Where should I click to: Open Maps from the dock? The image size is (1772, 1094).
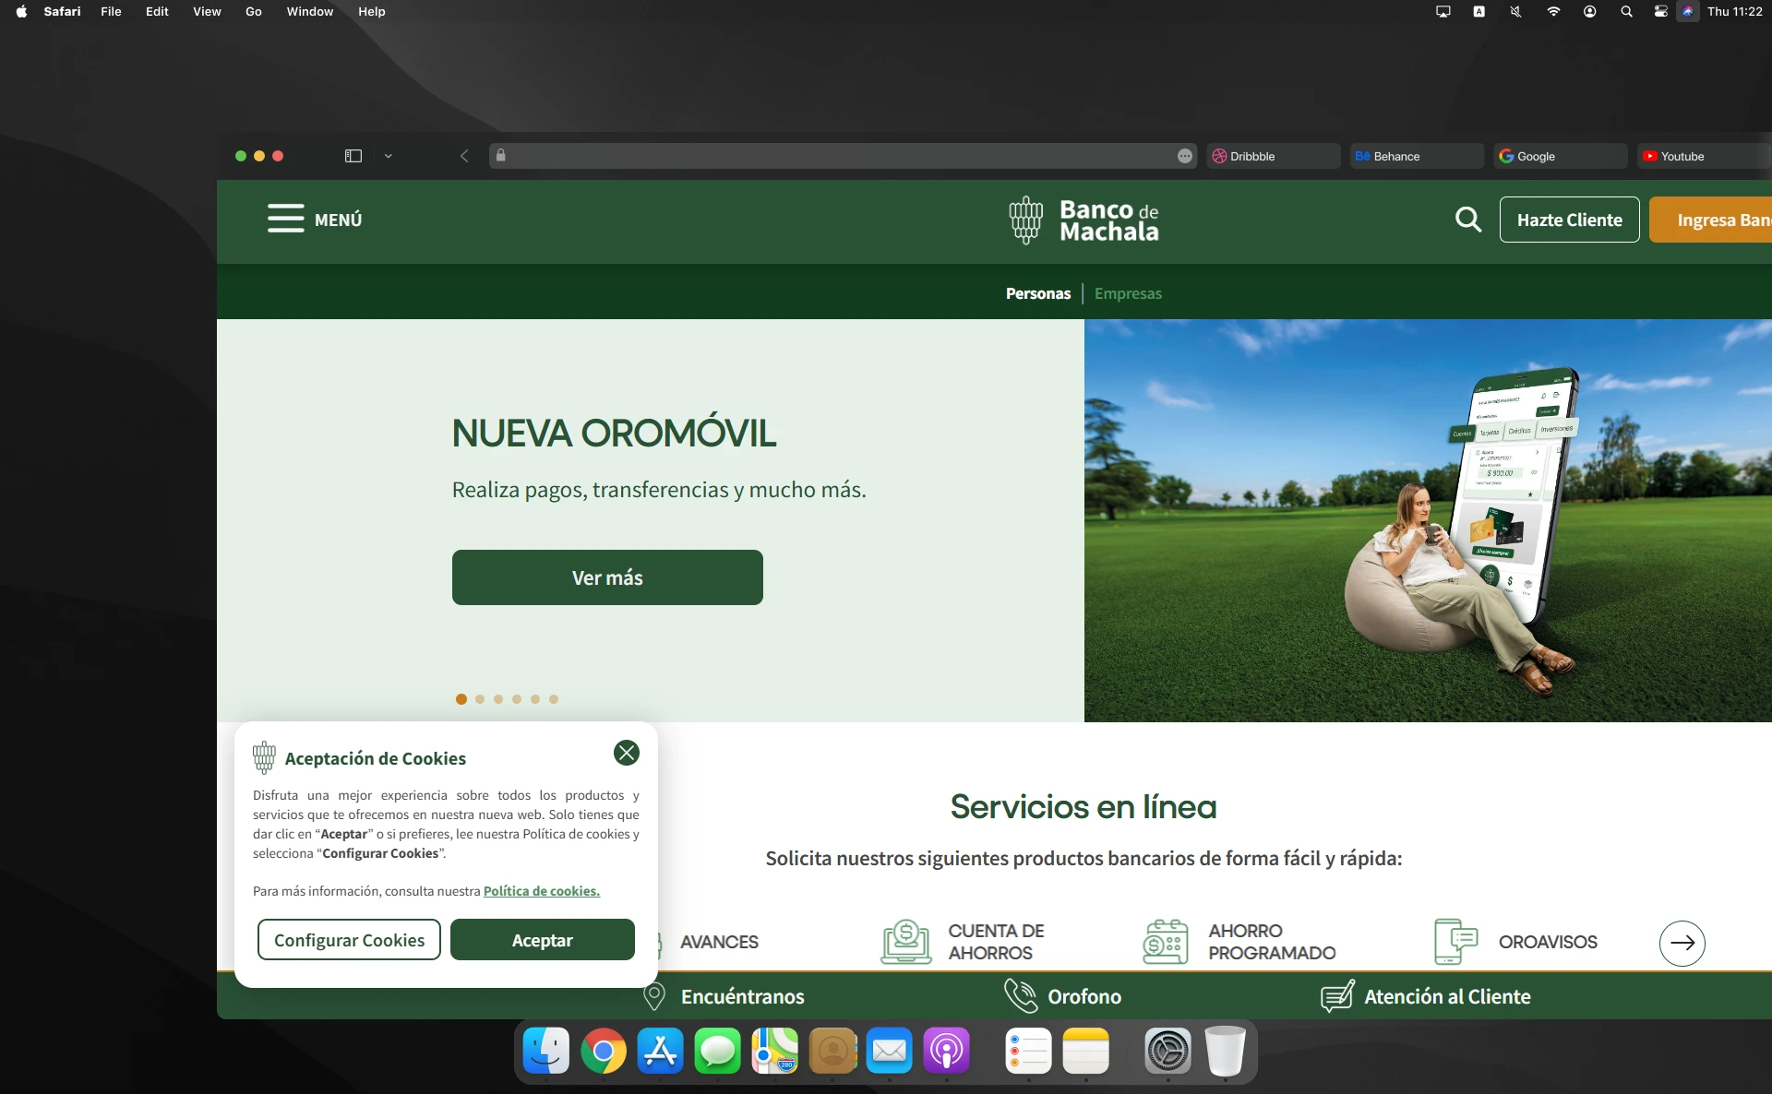coord(775,1051)
